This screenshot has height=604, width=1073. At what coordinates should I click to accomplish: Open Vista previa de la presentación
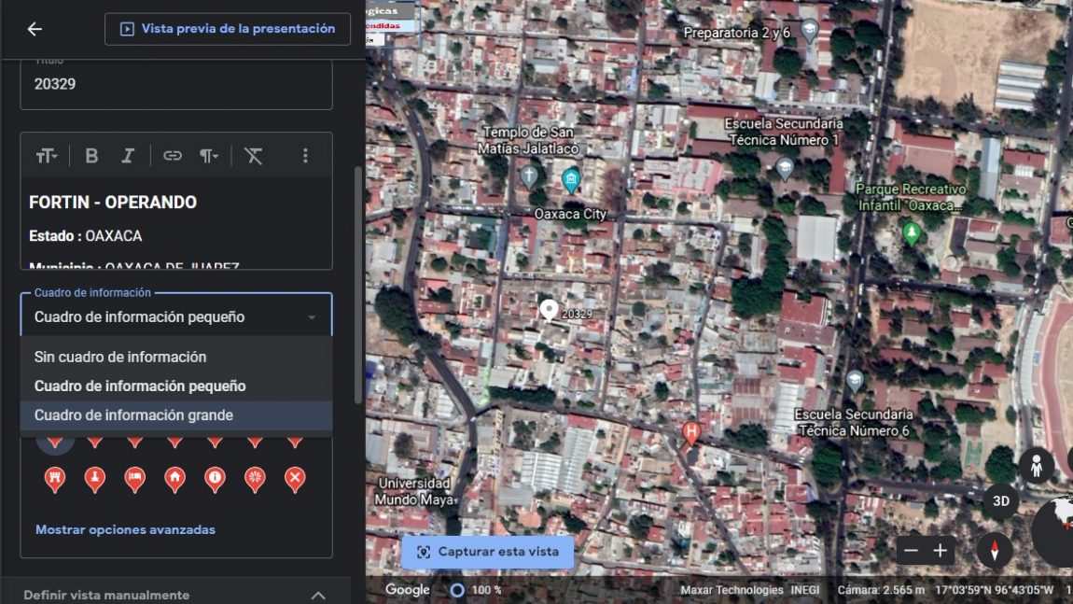[227, 29]
